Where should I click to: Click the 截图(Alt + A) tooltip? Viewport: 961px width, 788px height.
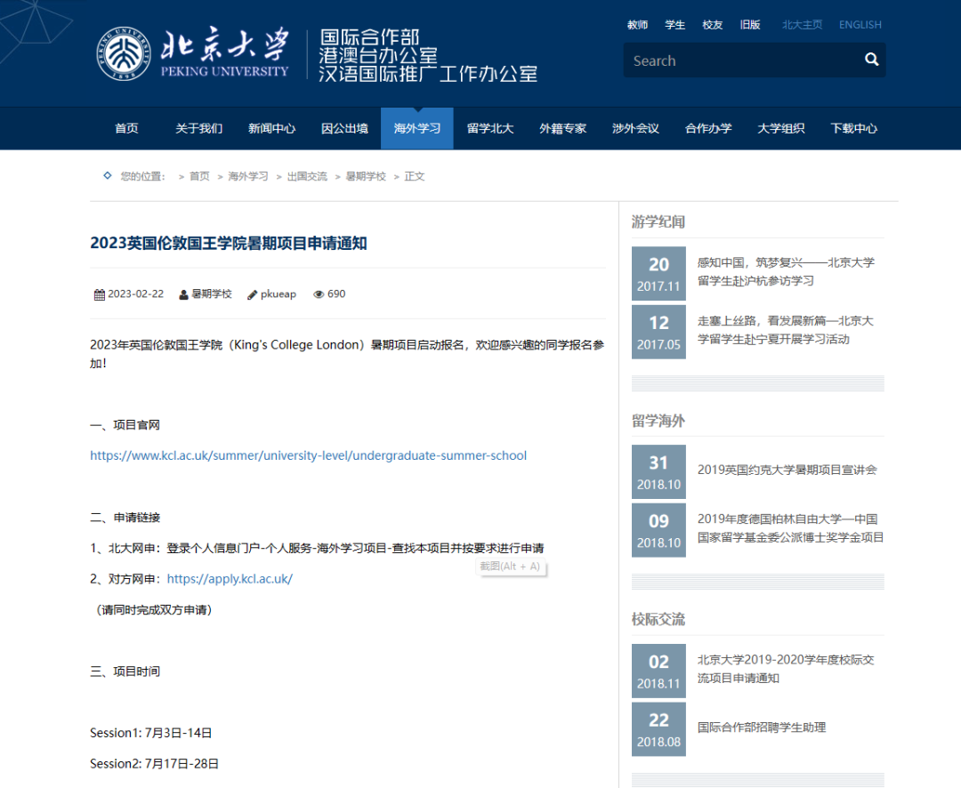(510, 567)
